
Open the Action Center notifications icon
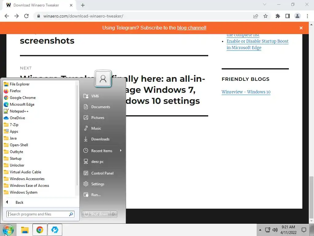coord(304,230)
